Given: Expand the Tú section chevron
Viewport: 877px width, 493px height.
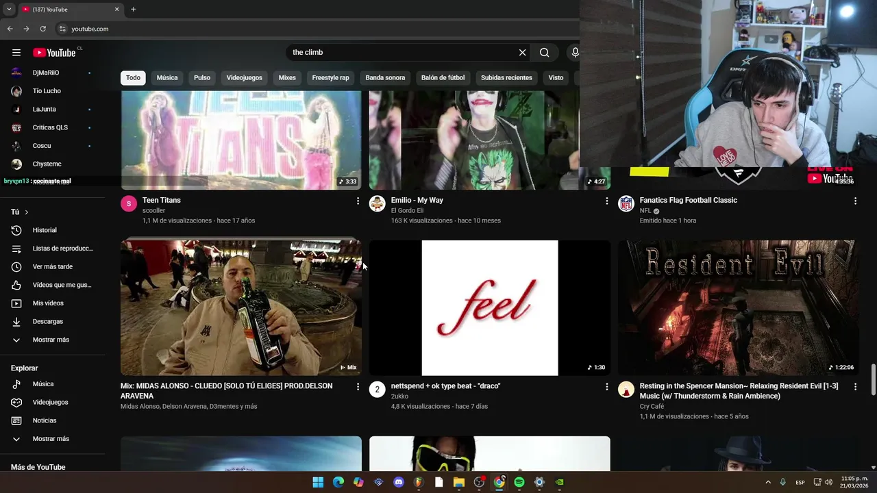Looking at the screenshot, I should pos(26,212).
